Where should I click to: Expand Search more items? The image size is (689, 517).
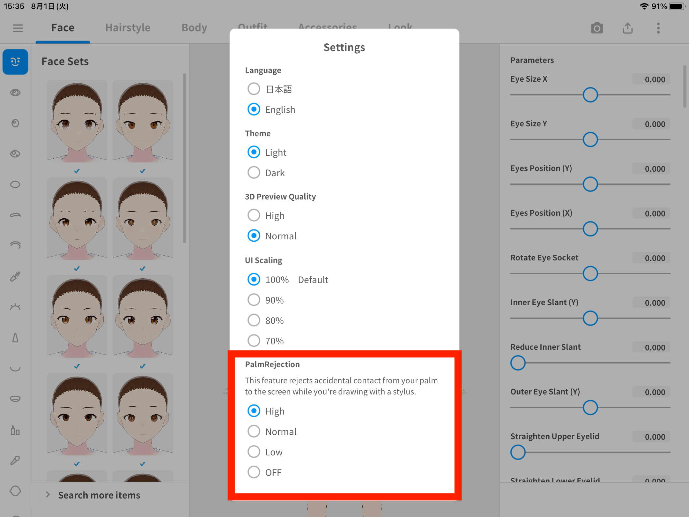[x=99, y=495]
